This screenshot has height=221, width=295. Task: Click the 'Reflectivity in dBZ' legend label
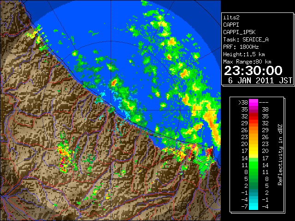coord(280,155)
